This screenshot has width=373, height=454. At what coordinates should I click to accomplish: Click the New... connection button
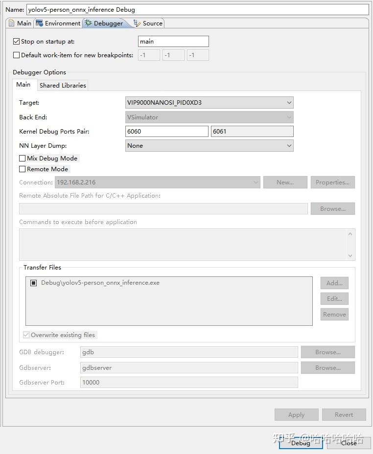(285, 182)
